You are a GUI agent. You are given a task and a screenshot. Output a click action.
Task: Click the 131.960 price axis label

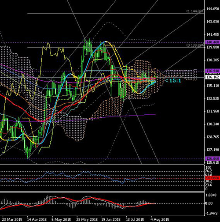tap(213, 111)
